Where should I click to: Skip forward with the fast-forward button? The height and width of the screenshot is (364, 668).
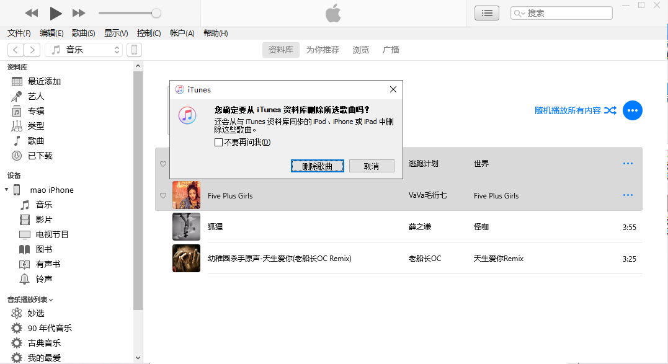pos(79,13)
